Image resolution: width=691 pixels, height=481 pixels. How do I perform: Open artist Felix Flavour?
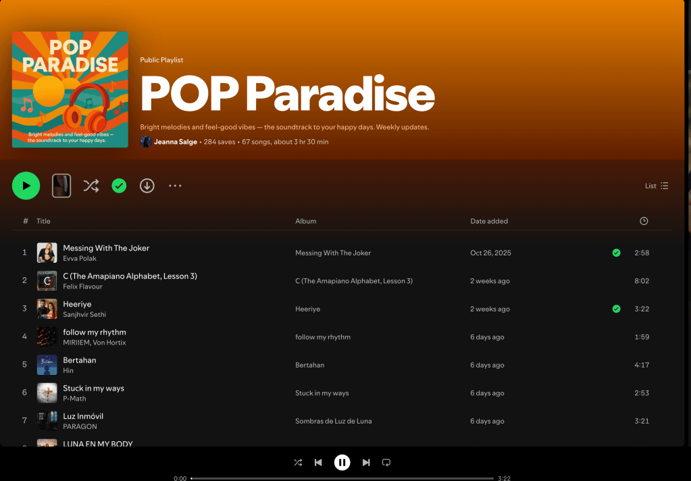pos(82,286)
